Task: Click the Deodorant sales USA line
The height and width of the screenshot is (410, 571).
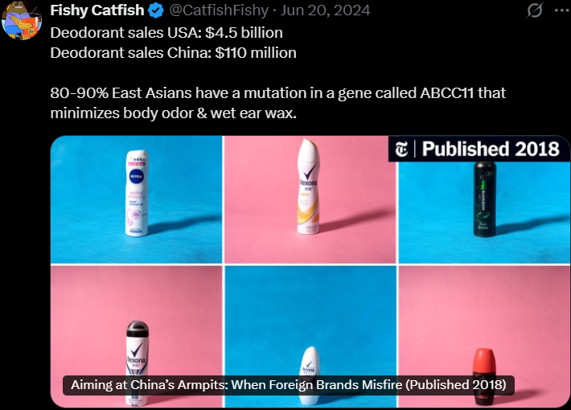Action: point(166,33)
